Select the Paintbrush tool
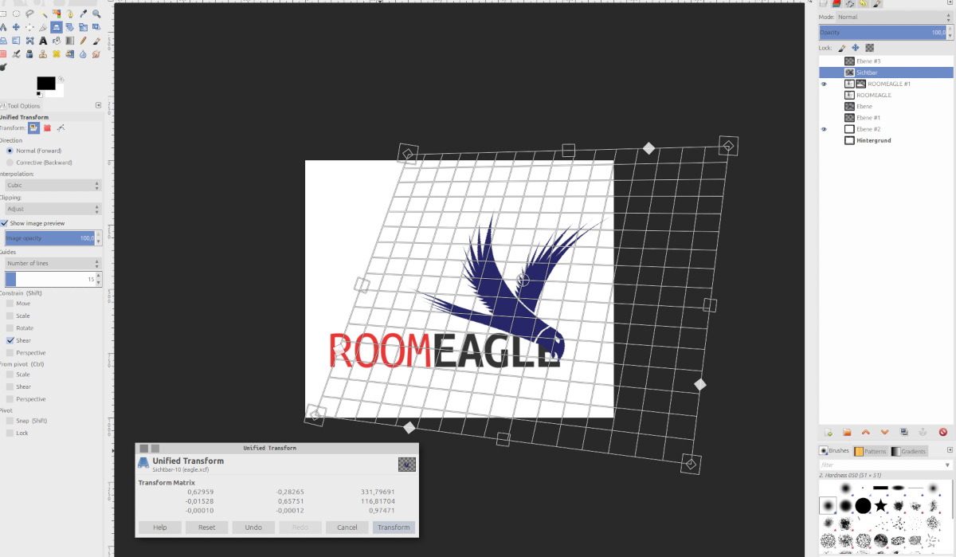The image size is (956, 557). [x=96, y=40]
